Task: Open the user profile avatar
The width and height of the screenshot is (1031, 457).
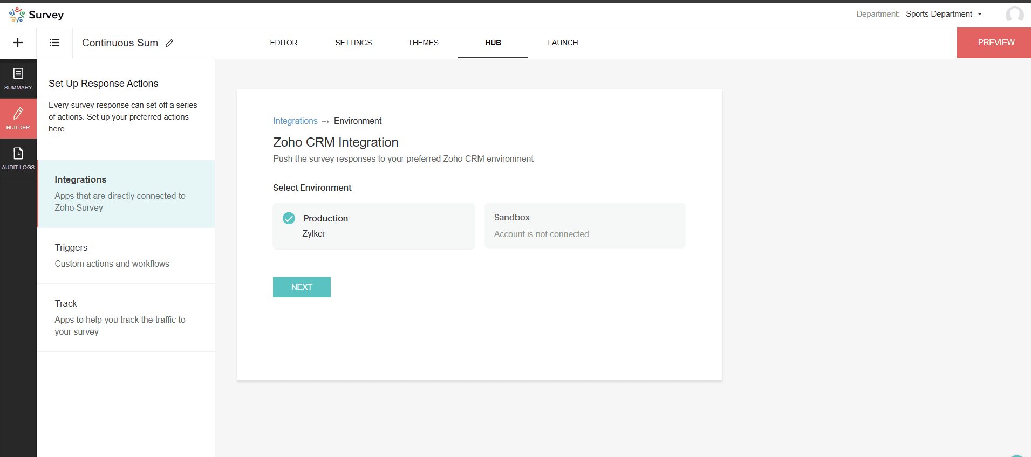Action: [1014, 15]
